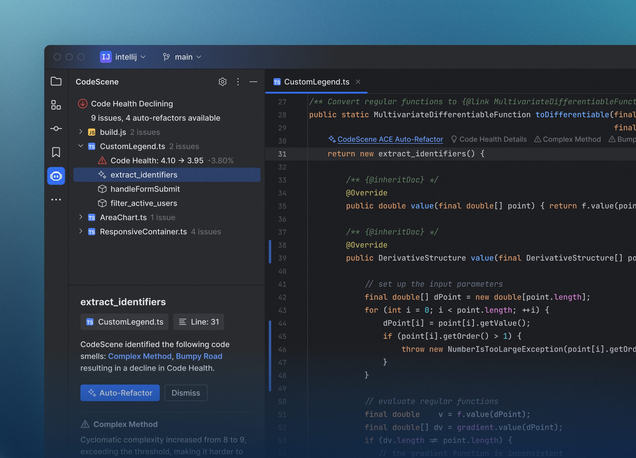Select the build.js 2 issues row
Viewport: 636px width, 458px height.
click(x=167, y=132)
